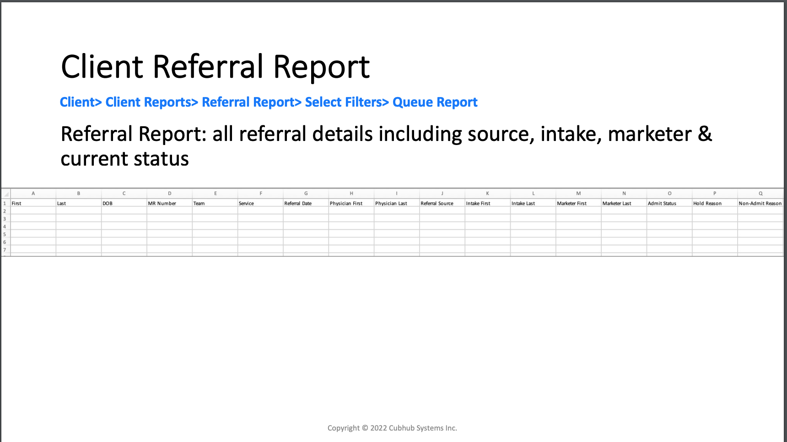
Task: Click the 'Referral Report: all referral details' description
Action: coord(386,146)
